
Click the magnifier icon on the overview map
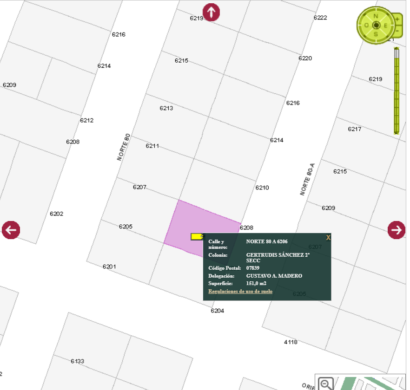click(326, 383)
